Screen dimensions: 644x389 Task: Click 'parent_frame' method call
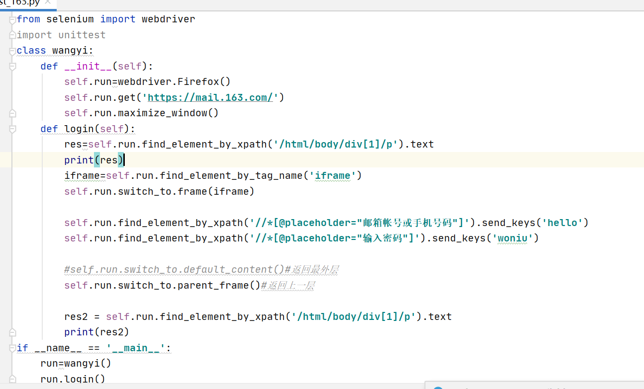pyautogui.click(x=213, y=285)
